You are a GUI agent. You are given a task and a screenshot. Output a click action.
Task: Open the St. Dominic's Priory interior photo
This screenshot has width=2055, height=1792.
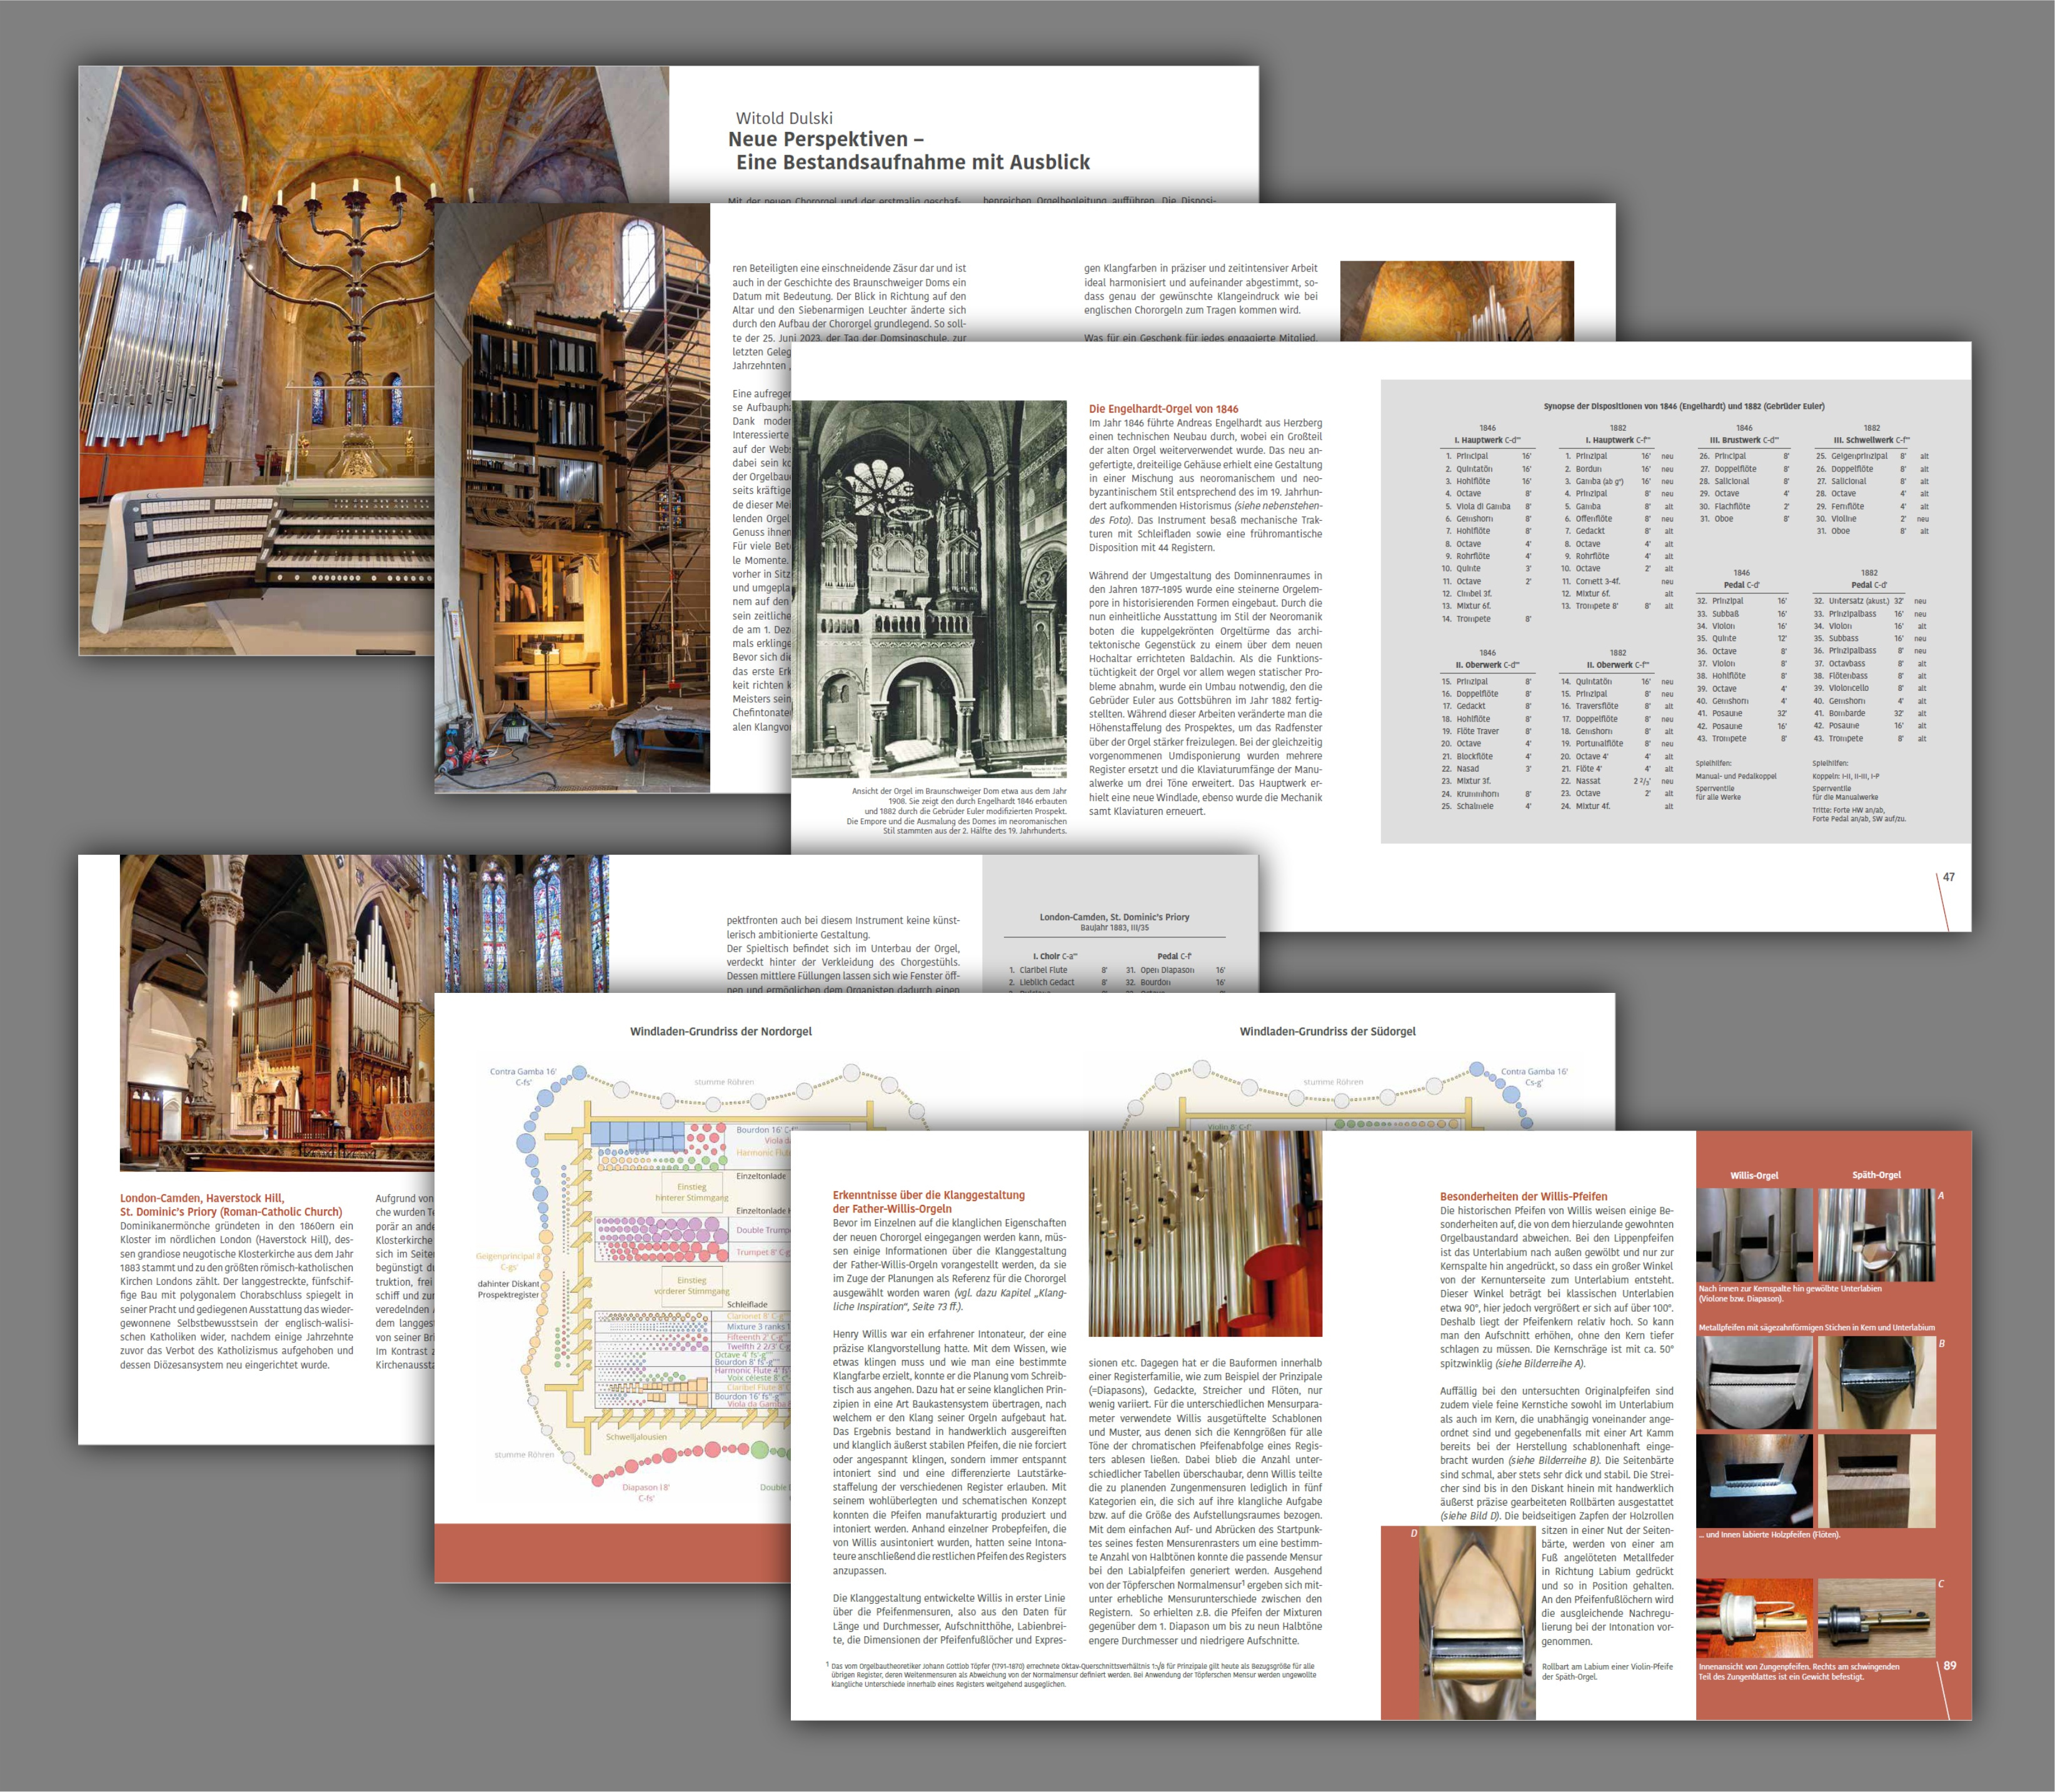click(277, 1012)
